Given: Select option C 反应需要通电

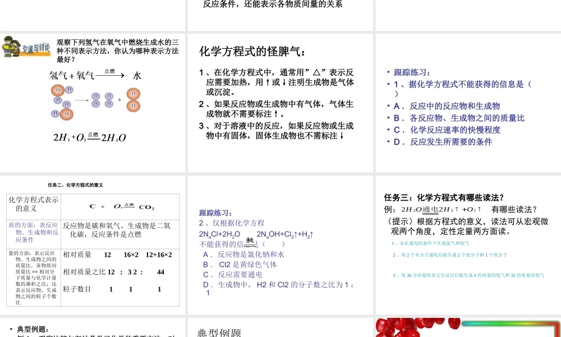Looking at the screenshot, I should [x=233, y=274].
